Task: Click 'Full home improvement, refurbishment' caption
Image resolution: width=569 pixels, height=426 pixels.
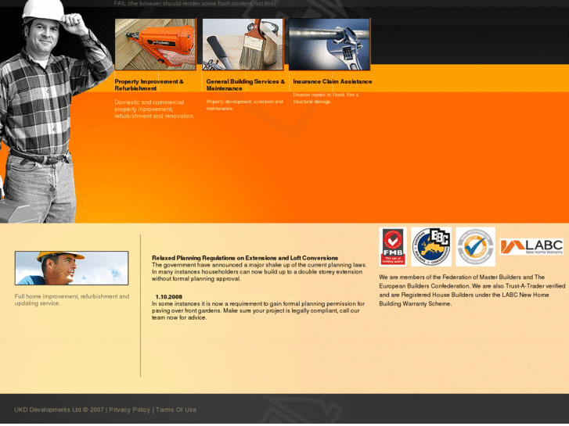Action: click(x=72, y=300)
